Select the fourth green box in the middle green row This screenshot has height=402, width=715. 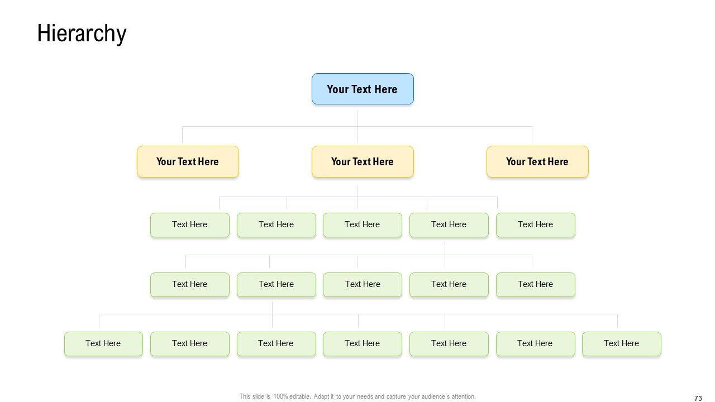[x=449, y=285]
